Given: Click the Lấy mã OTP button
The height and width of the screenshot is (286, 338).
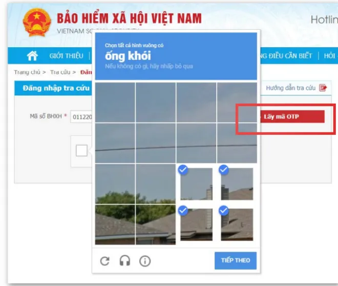Looking at the screenshot, I should tap(292, 117).
